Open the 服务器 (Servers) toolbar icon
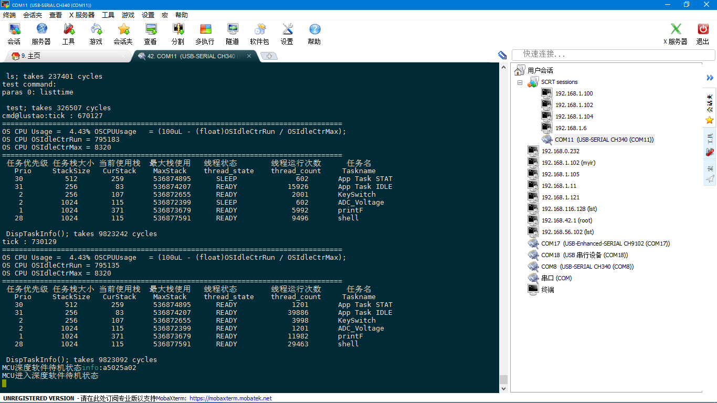 (x=41, y=34)
